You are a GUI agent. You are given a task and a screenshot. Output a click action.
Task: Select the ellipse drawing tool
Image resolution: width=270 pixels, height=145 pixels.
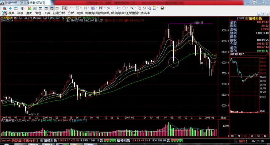tap(124, 8)
